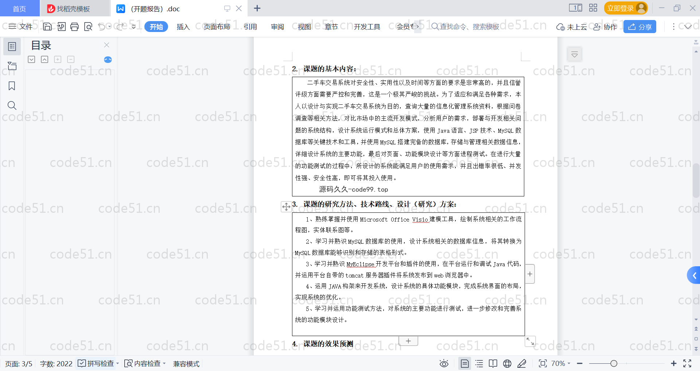The height and width of the screenshot is (371, 700).
Task: Open the outline/TOC sidebar icon
Action: click(12, 47)
